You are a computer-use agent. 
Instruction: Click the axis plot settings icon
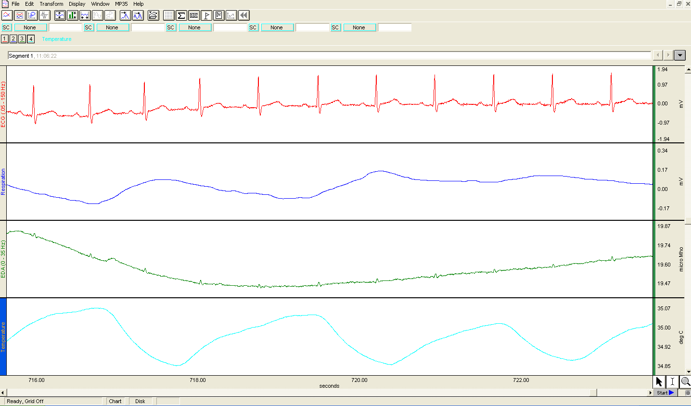pyautogui.click(x=231, y=15)
